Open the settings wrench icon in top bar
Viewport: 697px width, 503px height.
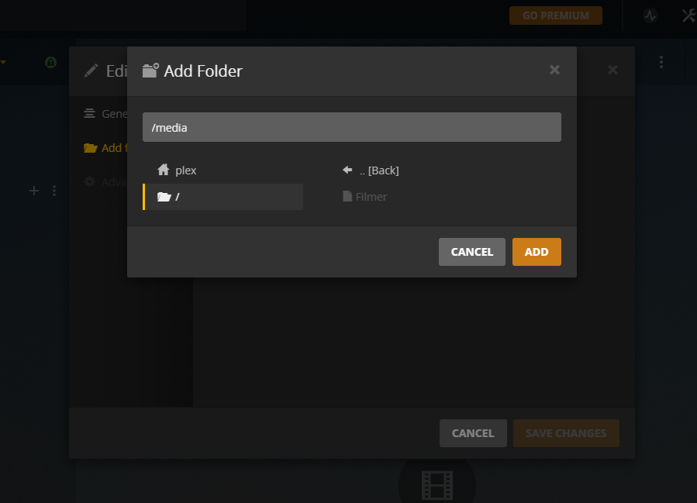[689, 16]
